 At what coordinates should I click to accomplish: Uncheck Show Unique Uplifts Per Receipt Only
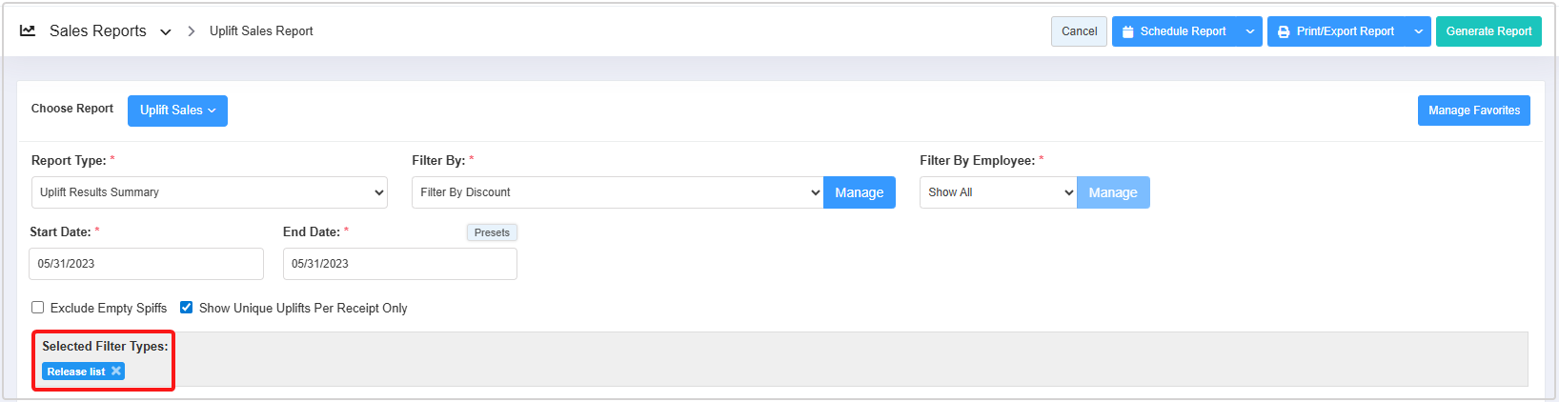[187, 308]
